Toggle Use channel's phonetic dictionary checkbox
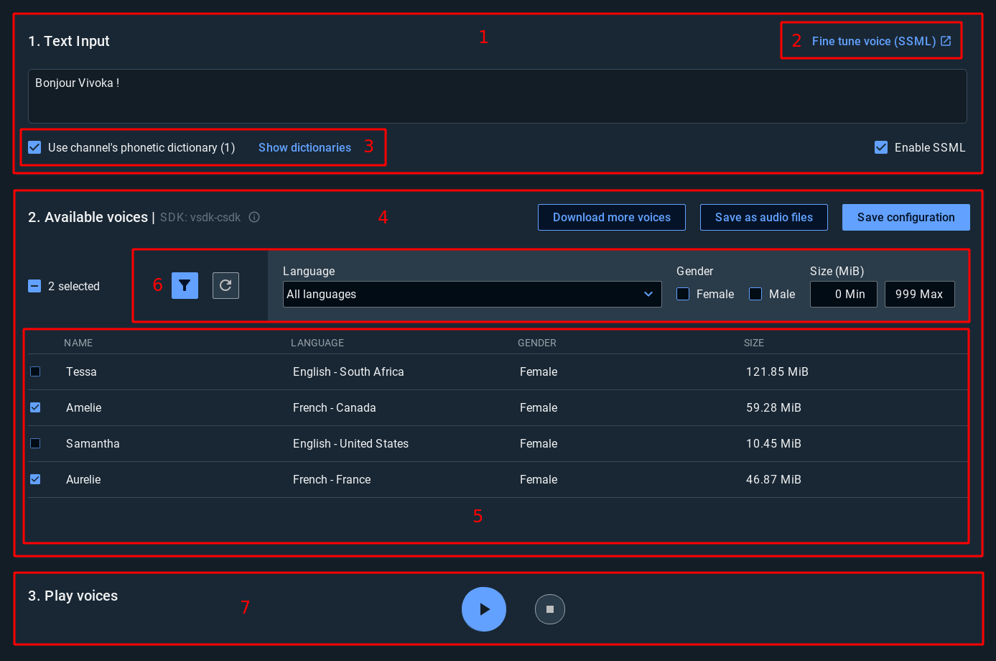Image resolution: width=996 pixels, height=661 pixels. coord(34,147)
